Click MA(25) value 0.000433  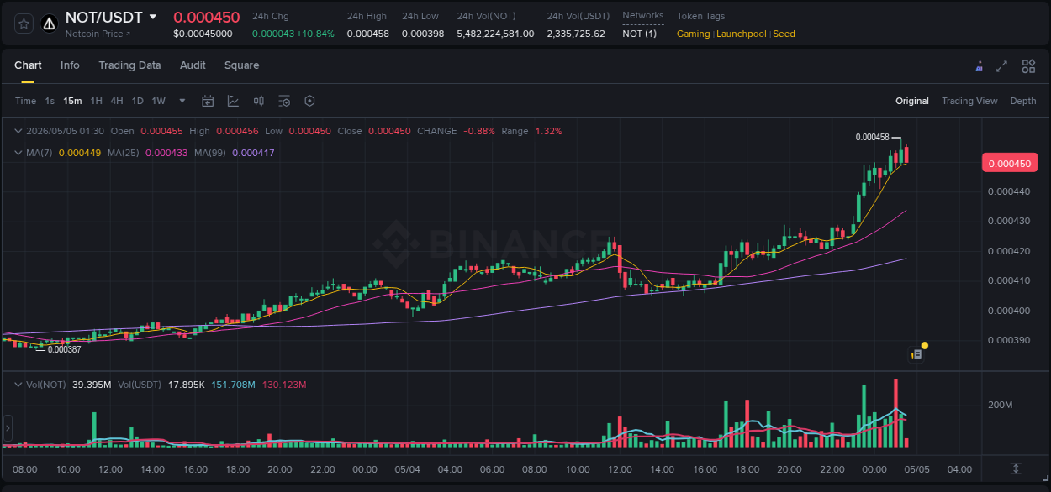point(166,153)
